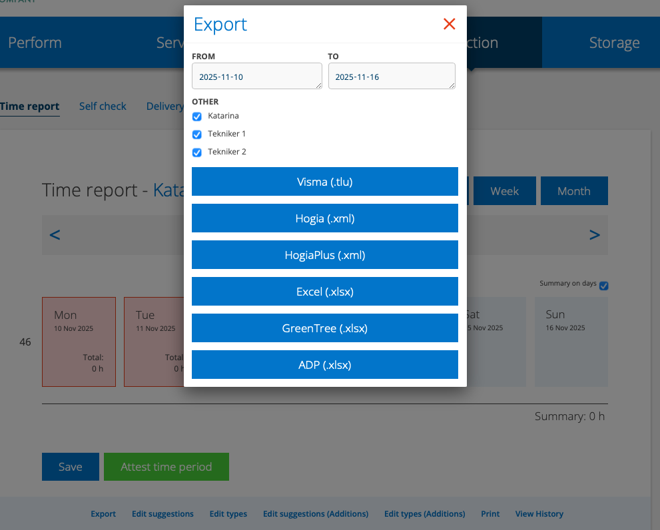The height and width of the screenshot is (530, 660).
Task: Open the Delivery tab
Action: click(165, 106)
